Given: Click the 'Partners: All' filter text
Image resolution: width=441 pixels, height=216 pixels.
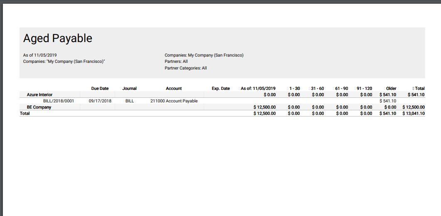Looking at the screenshot, I should 176,62.
